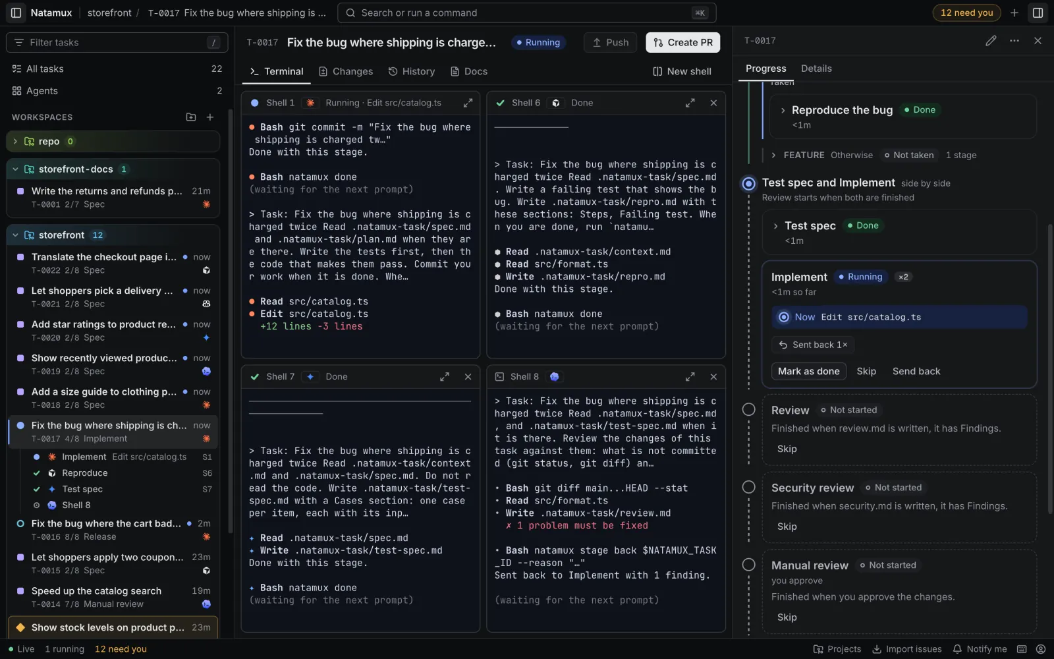The width and height of the screenshot is (1054, 659).
Task: Open the Docs tab
Action: [x=469, y=71]
